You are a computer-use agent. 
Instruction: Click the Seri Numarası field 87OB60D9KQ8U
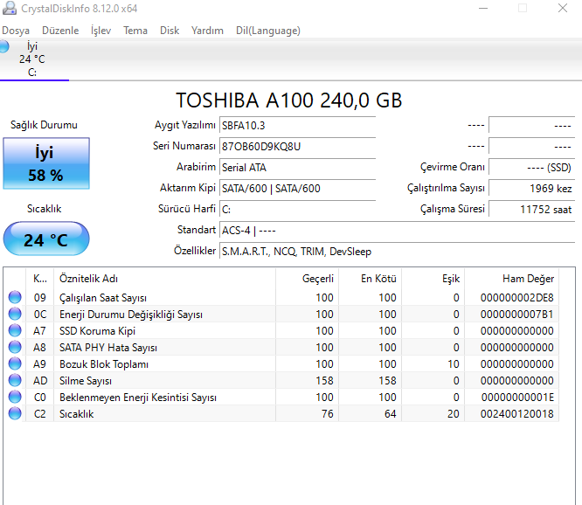click(x=298, y=146)
